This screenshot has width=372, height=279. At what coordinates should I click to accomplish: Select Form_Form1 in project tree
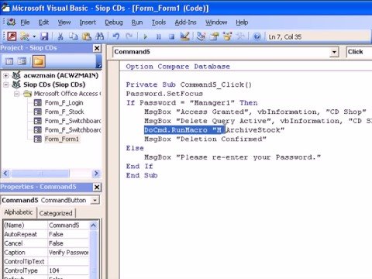click(x=61, y=139)
